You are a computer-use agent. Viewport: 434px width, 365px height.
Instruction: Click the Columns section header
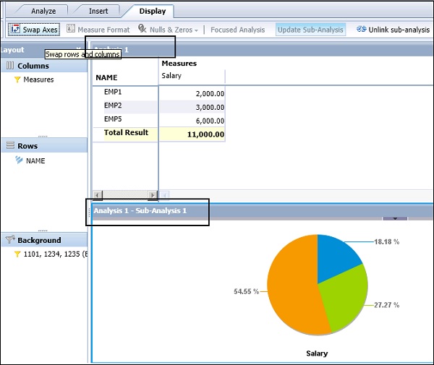pos(44,66)
